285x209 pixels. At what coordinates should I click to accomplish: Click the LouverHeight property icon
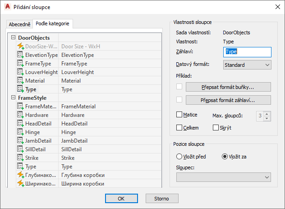click(20, 72)
